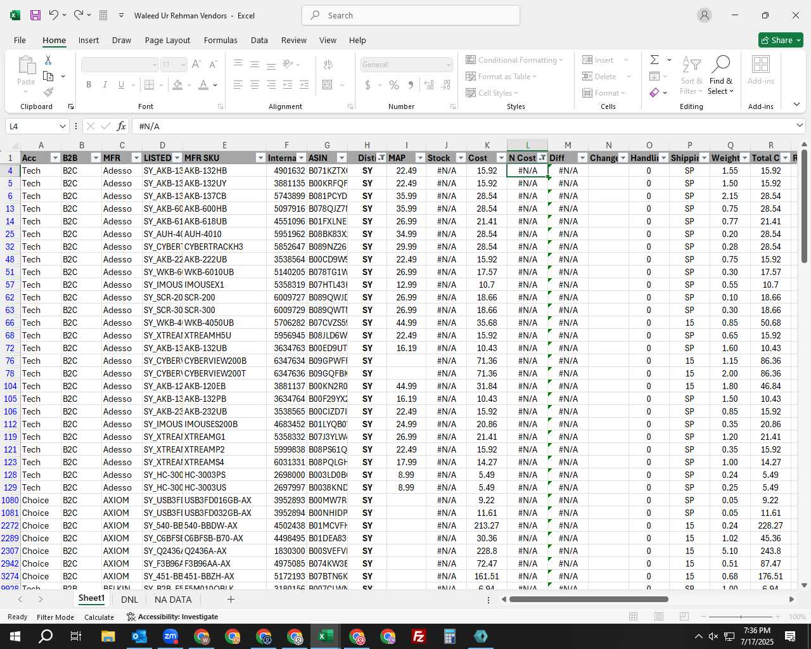
Task: Click the Center align icon
Action: click(255, 85)
